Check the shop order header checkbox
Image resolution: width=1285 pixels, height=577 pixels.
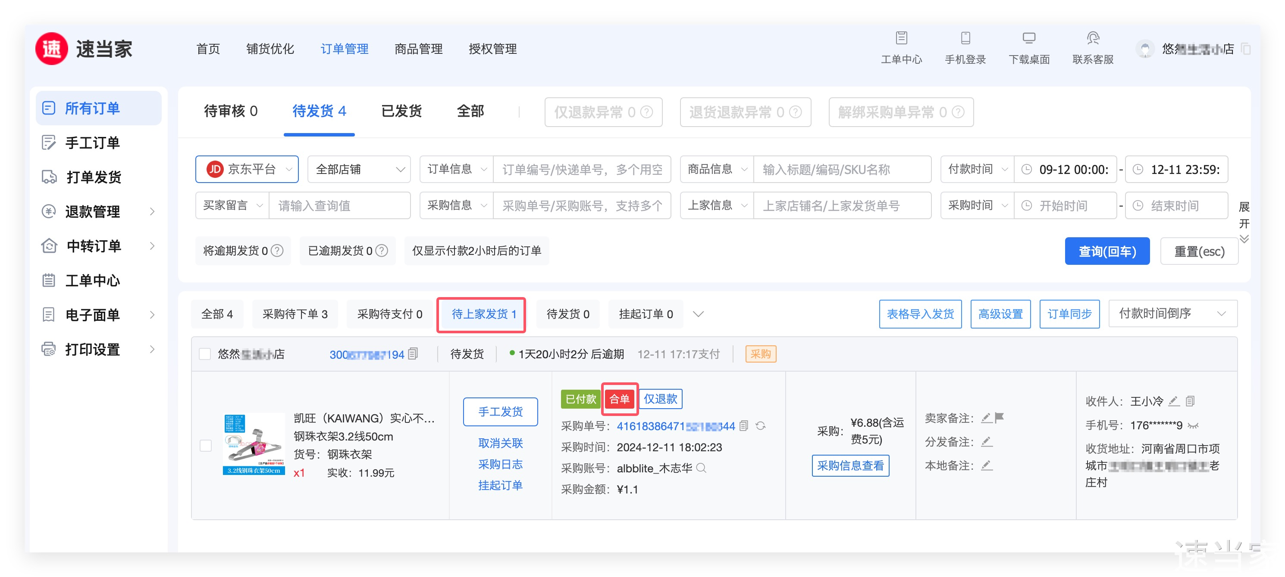(x=204, y=354)
